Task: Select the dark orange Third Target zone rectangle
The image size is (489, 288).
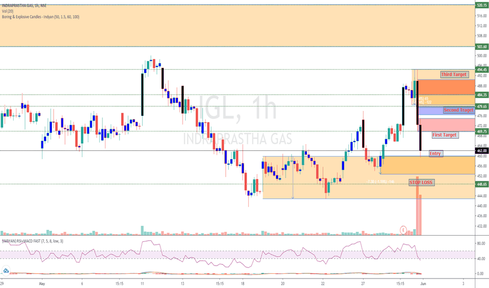Action: pyautogui.click(x=447, y=87)
